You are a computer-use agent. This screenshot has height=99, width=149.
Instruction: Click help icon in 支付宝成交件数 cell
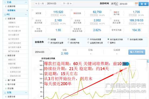pyautogui.click(x=33, y=18)
